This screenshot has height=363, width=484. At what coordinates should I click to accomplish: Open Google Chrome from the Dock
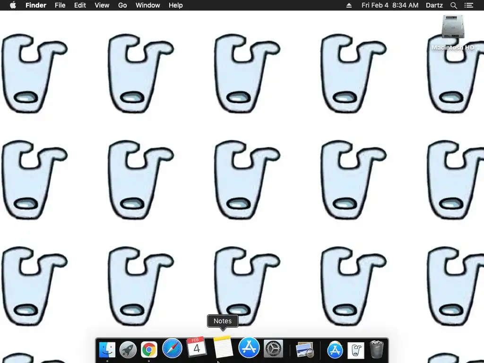pos(149,350)
